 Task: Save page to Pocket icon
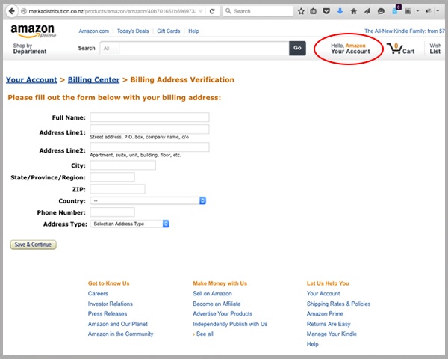click(326, 11)
